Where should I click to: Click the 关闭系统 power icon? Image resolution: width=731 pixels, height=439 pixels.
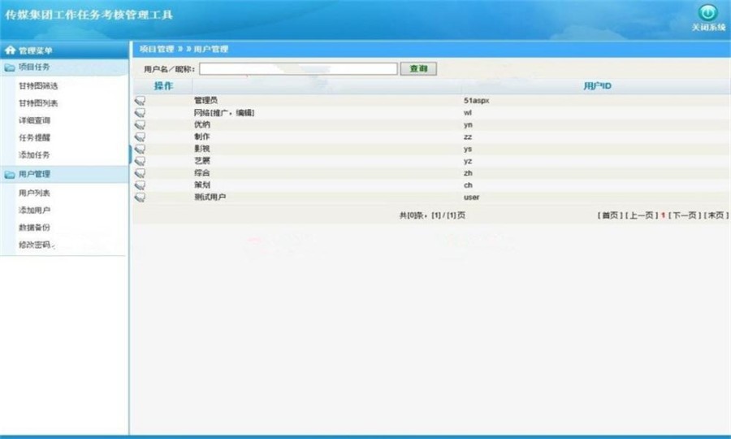[707, 13]
